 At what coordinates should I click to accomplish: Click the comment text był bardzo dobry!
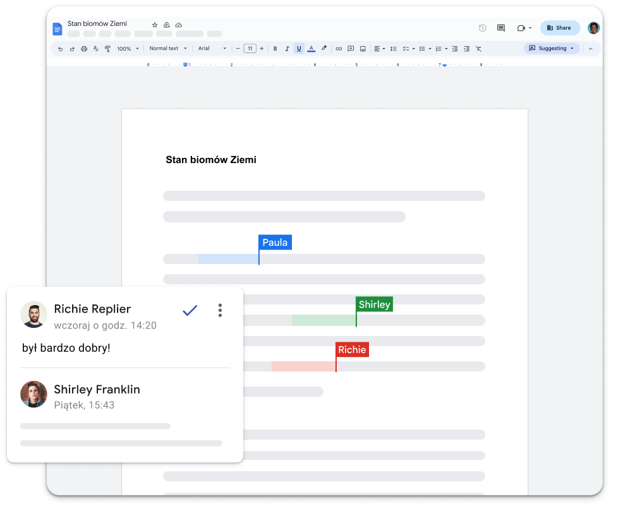coord(66,348)
